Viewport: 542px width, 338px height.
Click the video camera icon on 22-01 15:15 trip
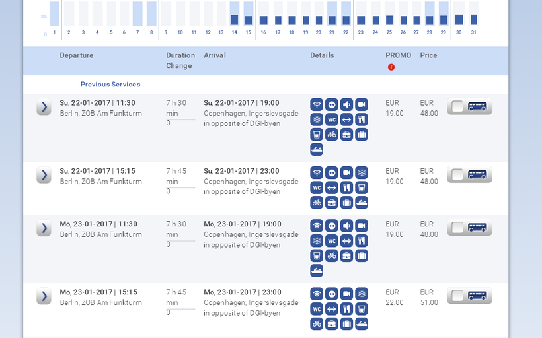coord(346,172)
